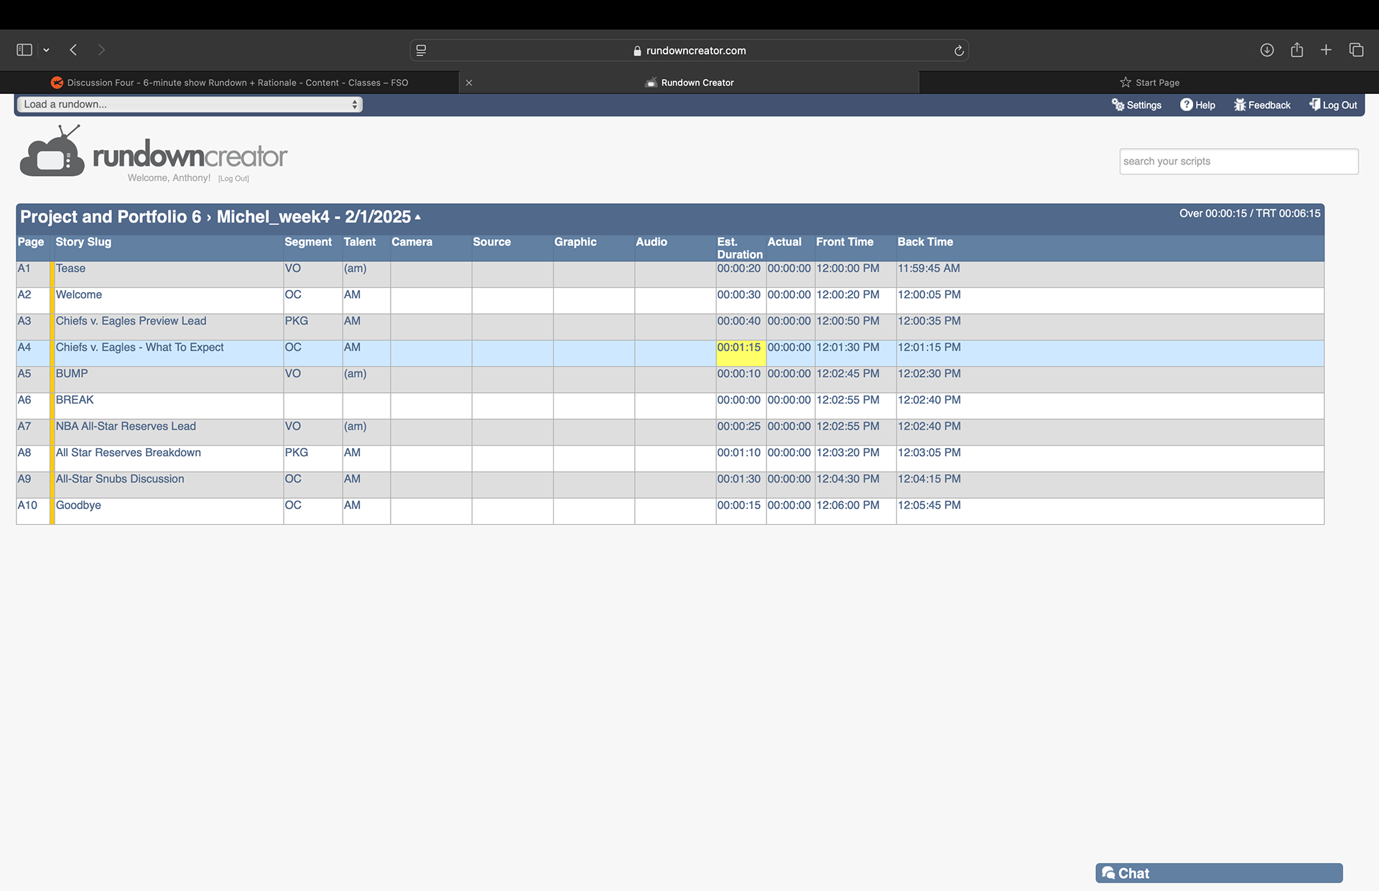This screenshot has height=891, width=1379.
Task: Open the browser downloads icon
Action: tap(1267, 50)
